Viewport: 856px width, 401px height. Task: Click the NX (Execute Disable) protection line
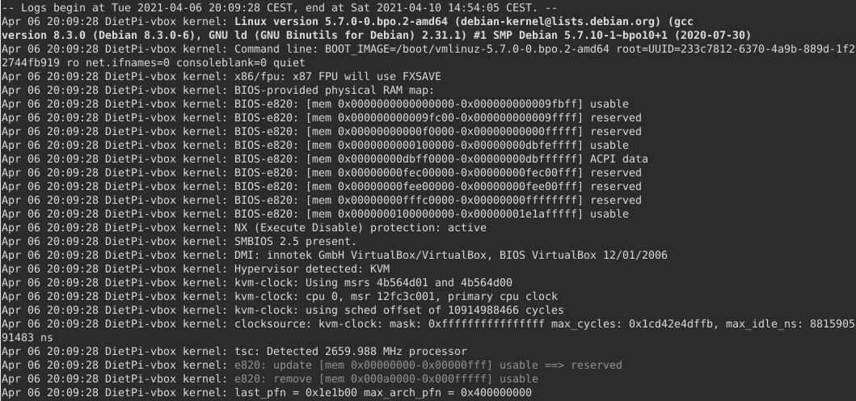coord(244,227)
